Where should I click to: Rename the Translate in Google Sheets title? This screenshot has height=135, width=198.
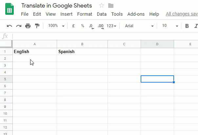pos(57,6)
